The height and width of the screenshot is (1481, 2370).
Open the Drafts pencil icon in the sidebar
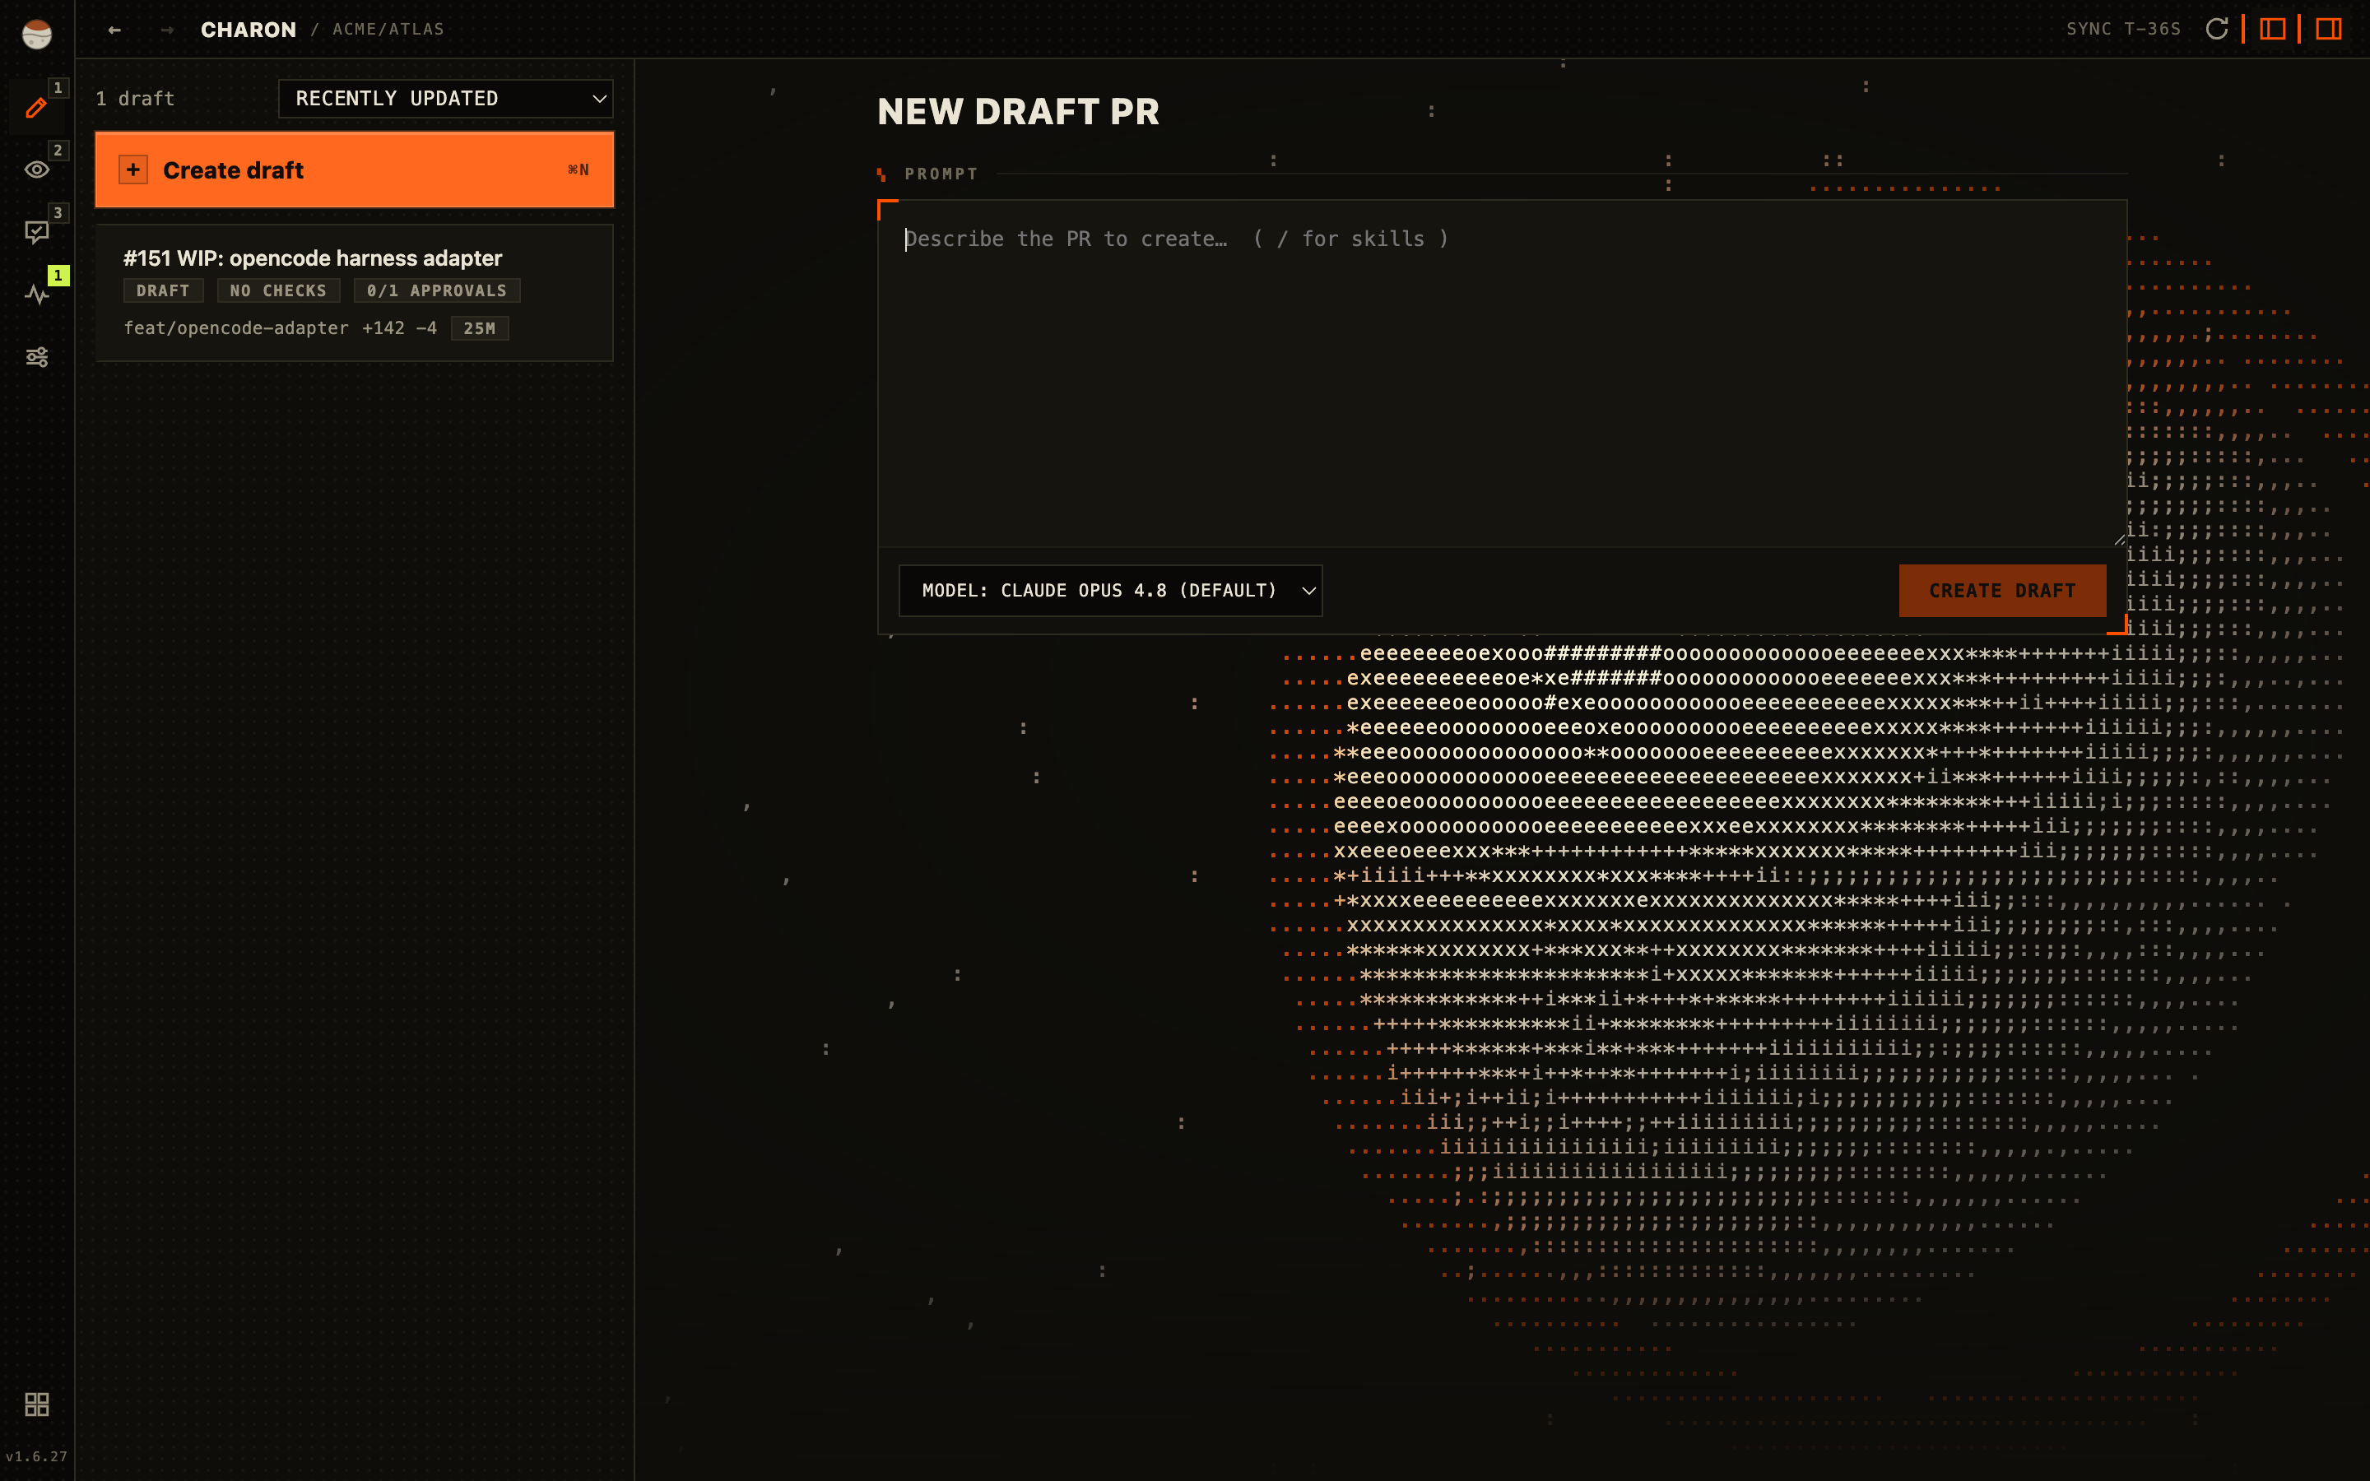click(36, 107)
